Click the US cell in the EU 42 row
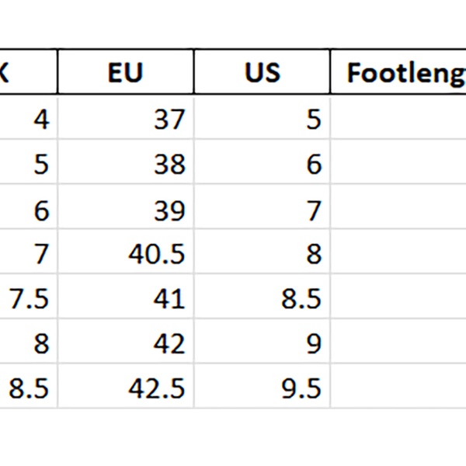The height and width of the screenshot is (466, 466). click(x=262, y=343)
